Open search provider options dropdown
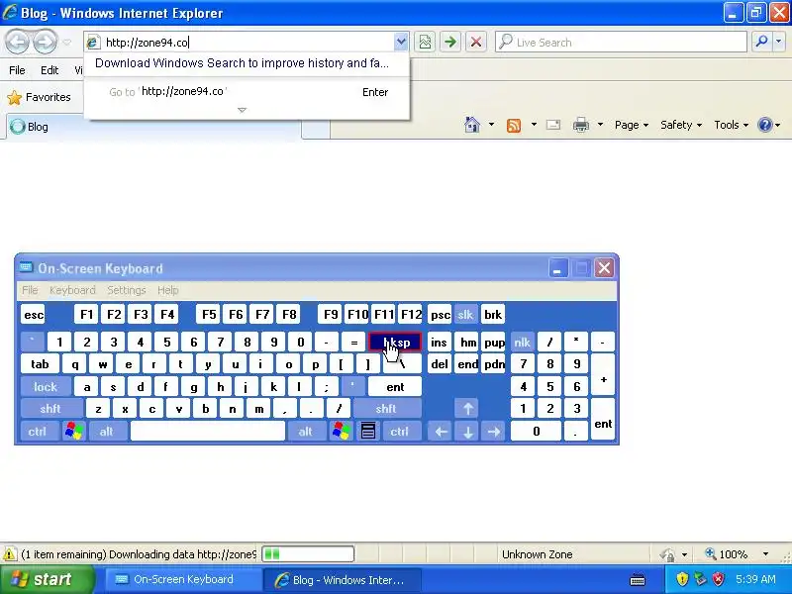This screenshot has width=792, height=594. (x=779, y=42)
